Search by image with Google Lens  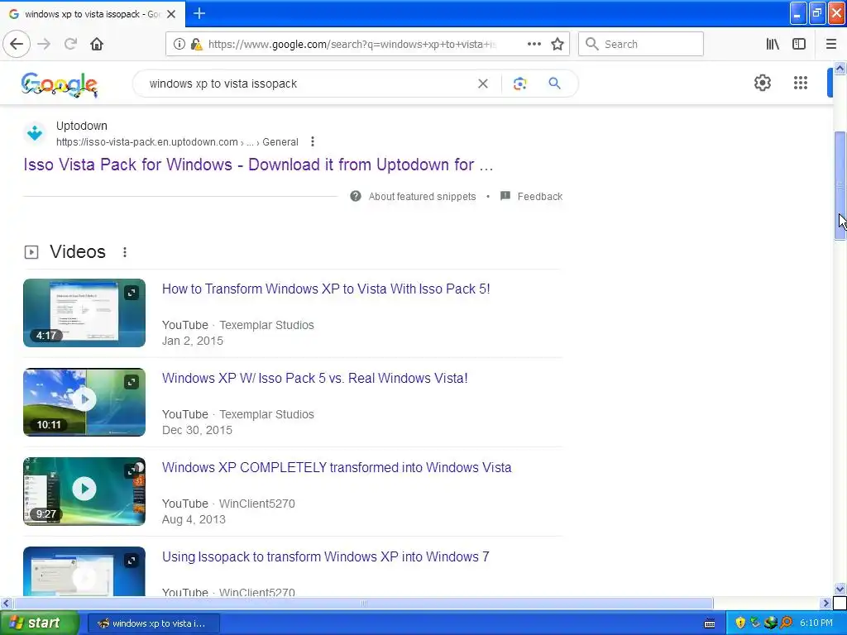click(x=519, y=84)
